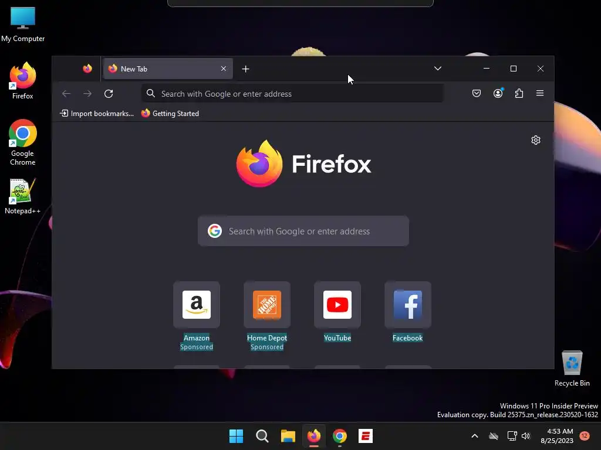Open the Facebook shortcut tile
The image size is (601, 450).
[408, 305]
